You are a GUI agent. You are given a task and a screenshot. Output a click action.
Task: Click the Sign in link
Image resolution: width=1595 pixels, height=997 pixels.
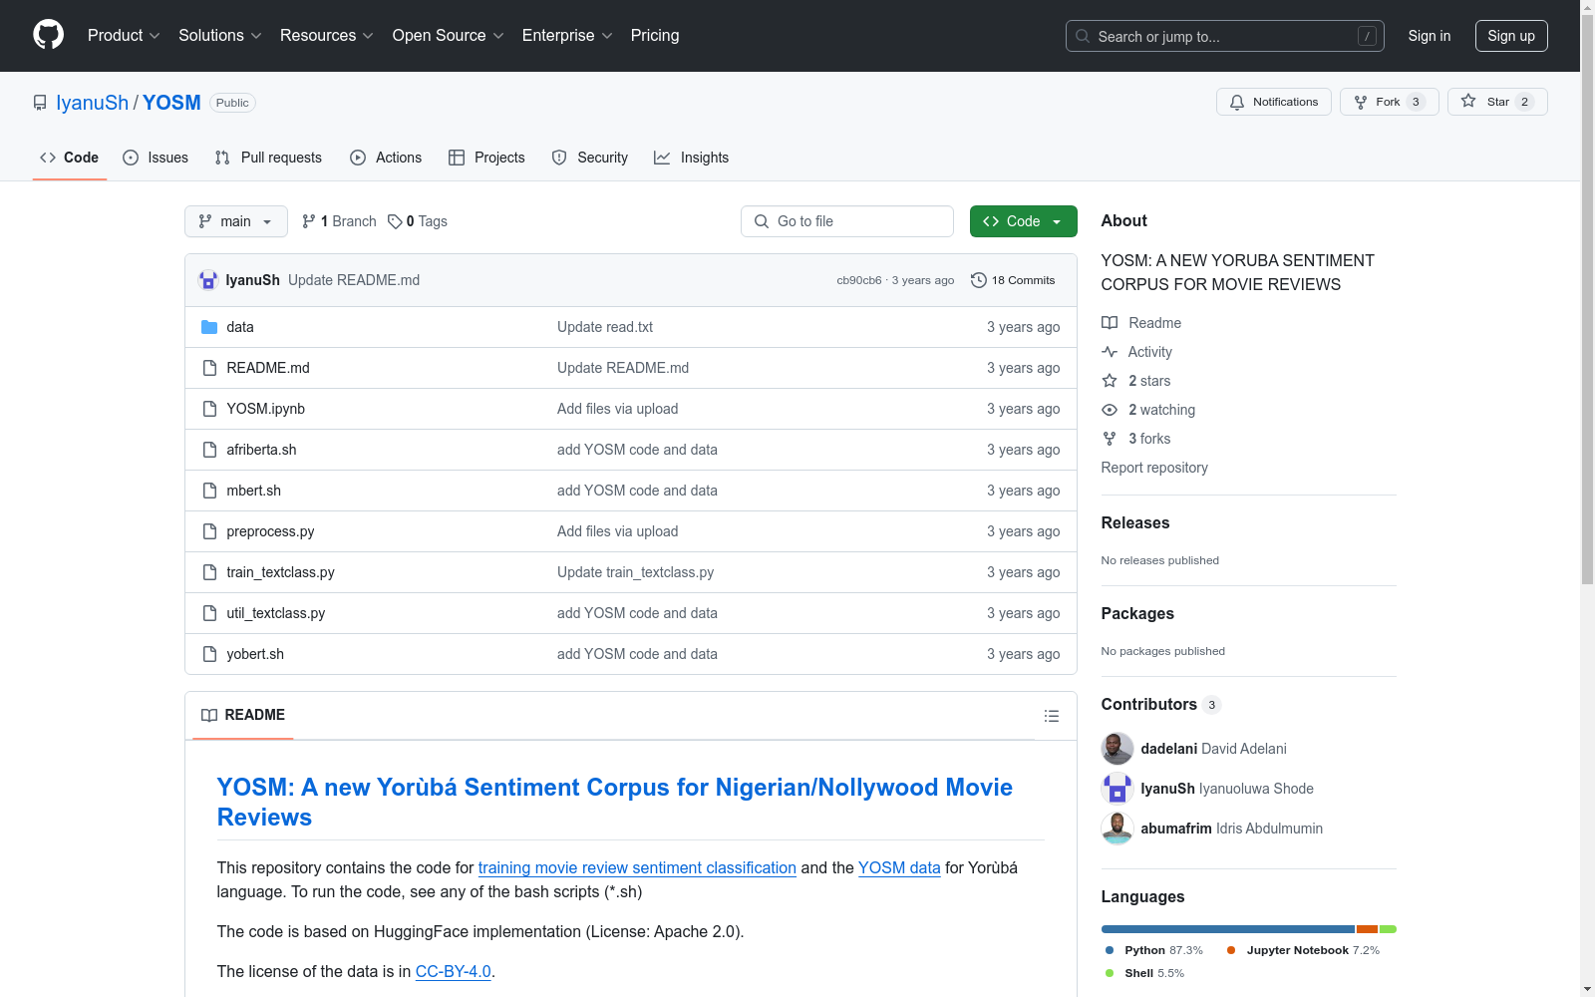coord(1430,36)
